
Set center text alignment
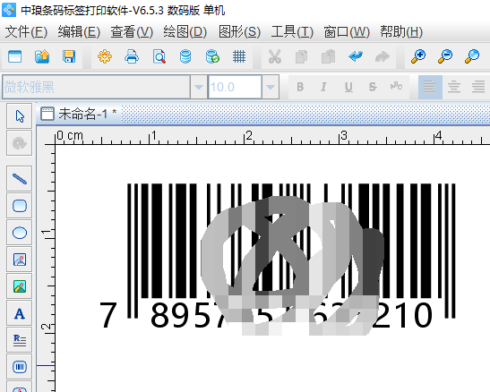point(454,87)
